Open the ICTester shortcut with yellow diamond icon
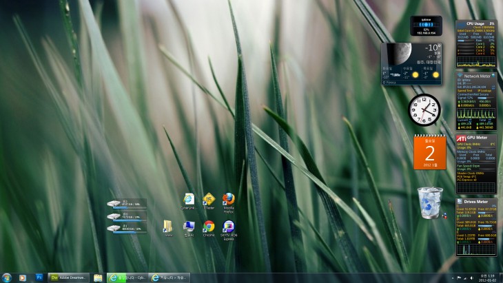The image size is (503, 283). click(x=209, y=200)
